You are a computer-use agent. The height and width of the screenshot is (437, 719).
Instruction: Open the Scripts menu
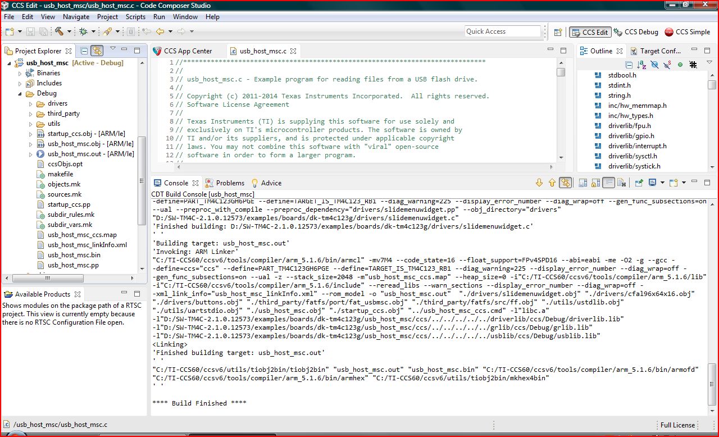coord(135,17)
